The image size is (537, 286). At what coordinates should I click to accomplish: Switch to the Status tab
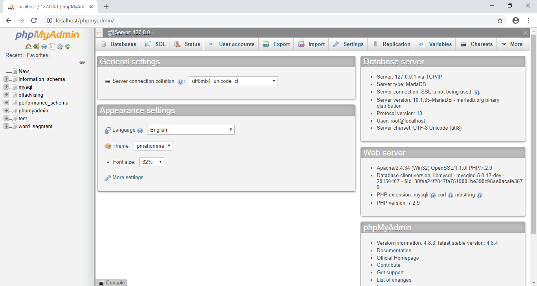187,44
